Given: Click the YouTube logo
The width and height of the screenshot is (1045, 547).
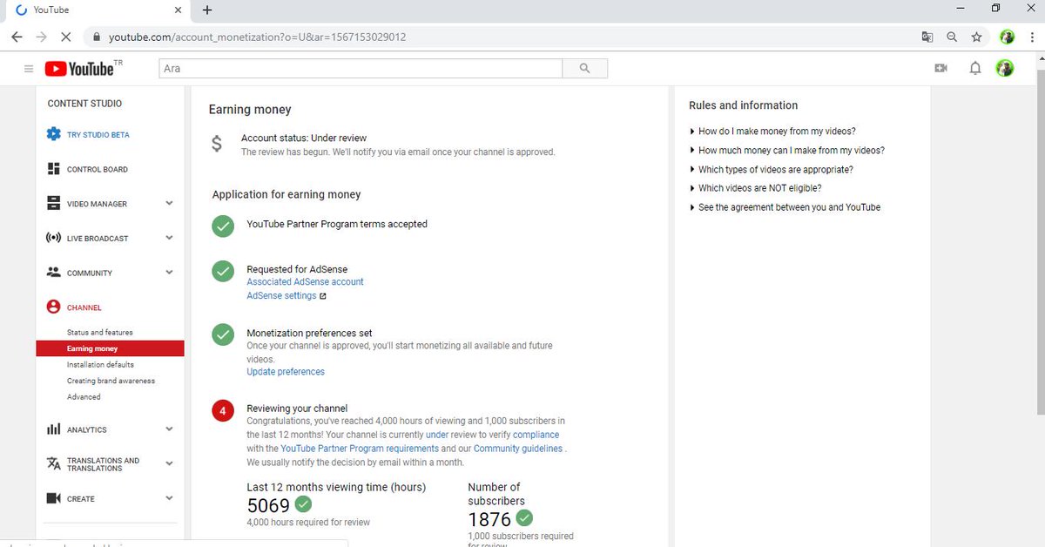Looking at the screenshot, I should tap(79, 69).
